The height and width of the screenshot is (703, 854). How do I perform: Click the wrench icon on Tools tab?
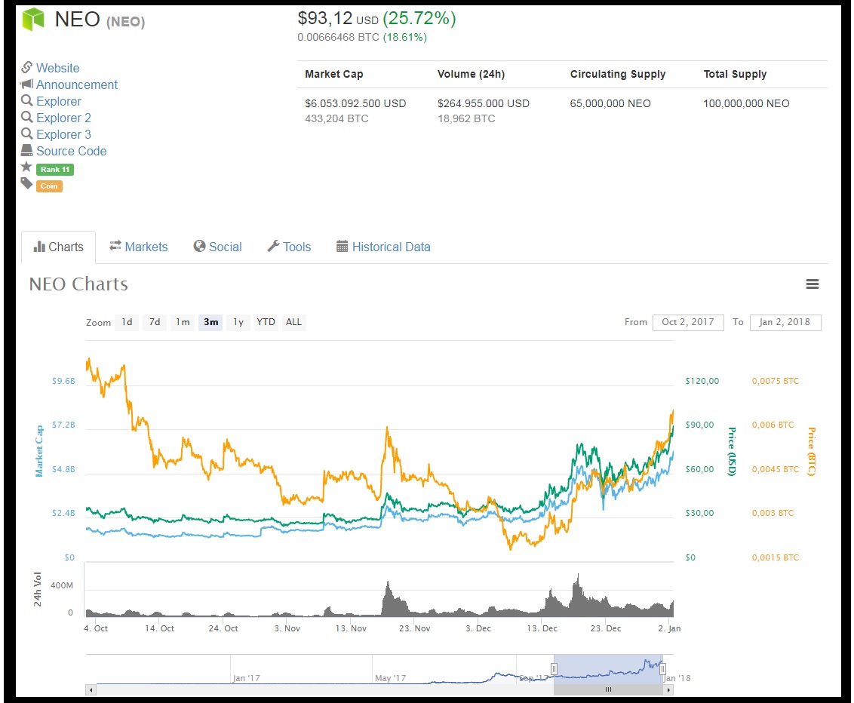(x=273, y=246)
